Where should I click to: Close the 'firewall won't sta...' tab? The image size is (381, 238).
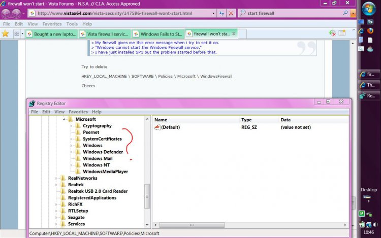(234, 33)
